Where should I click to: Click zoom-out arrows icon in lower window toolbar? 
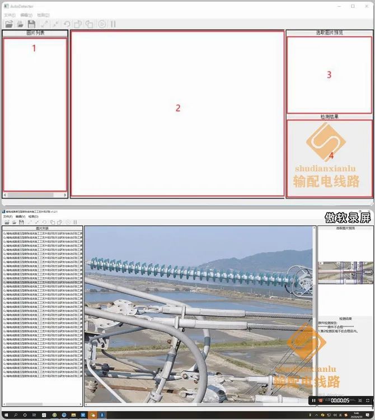click(x=37, y=222)
